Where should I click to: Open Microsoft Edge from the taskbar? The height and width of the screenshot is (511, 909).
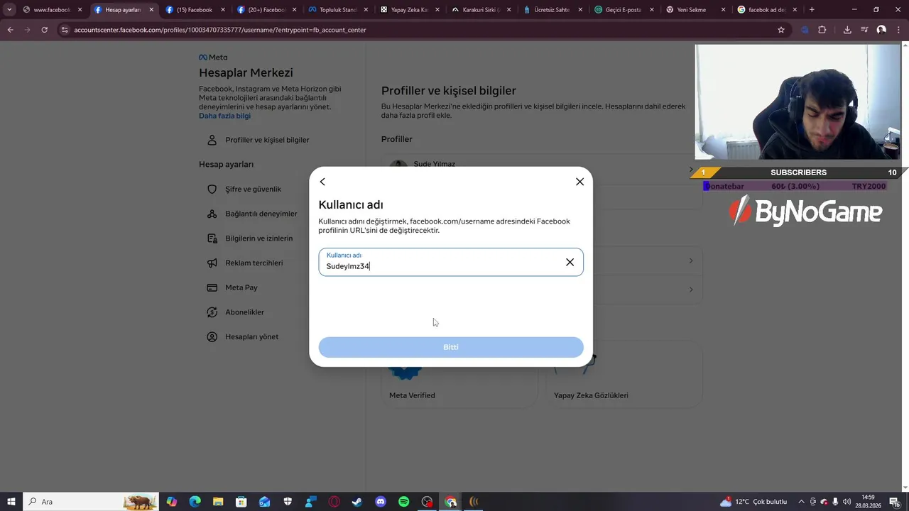point(195,502)
